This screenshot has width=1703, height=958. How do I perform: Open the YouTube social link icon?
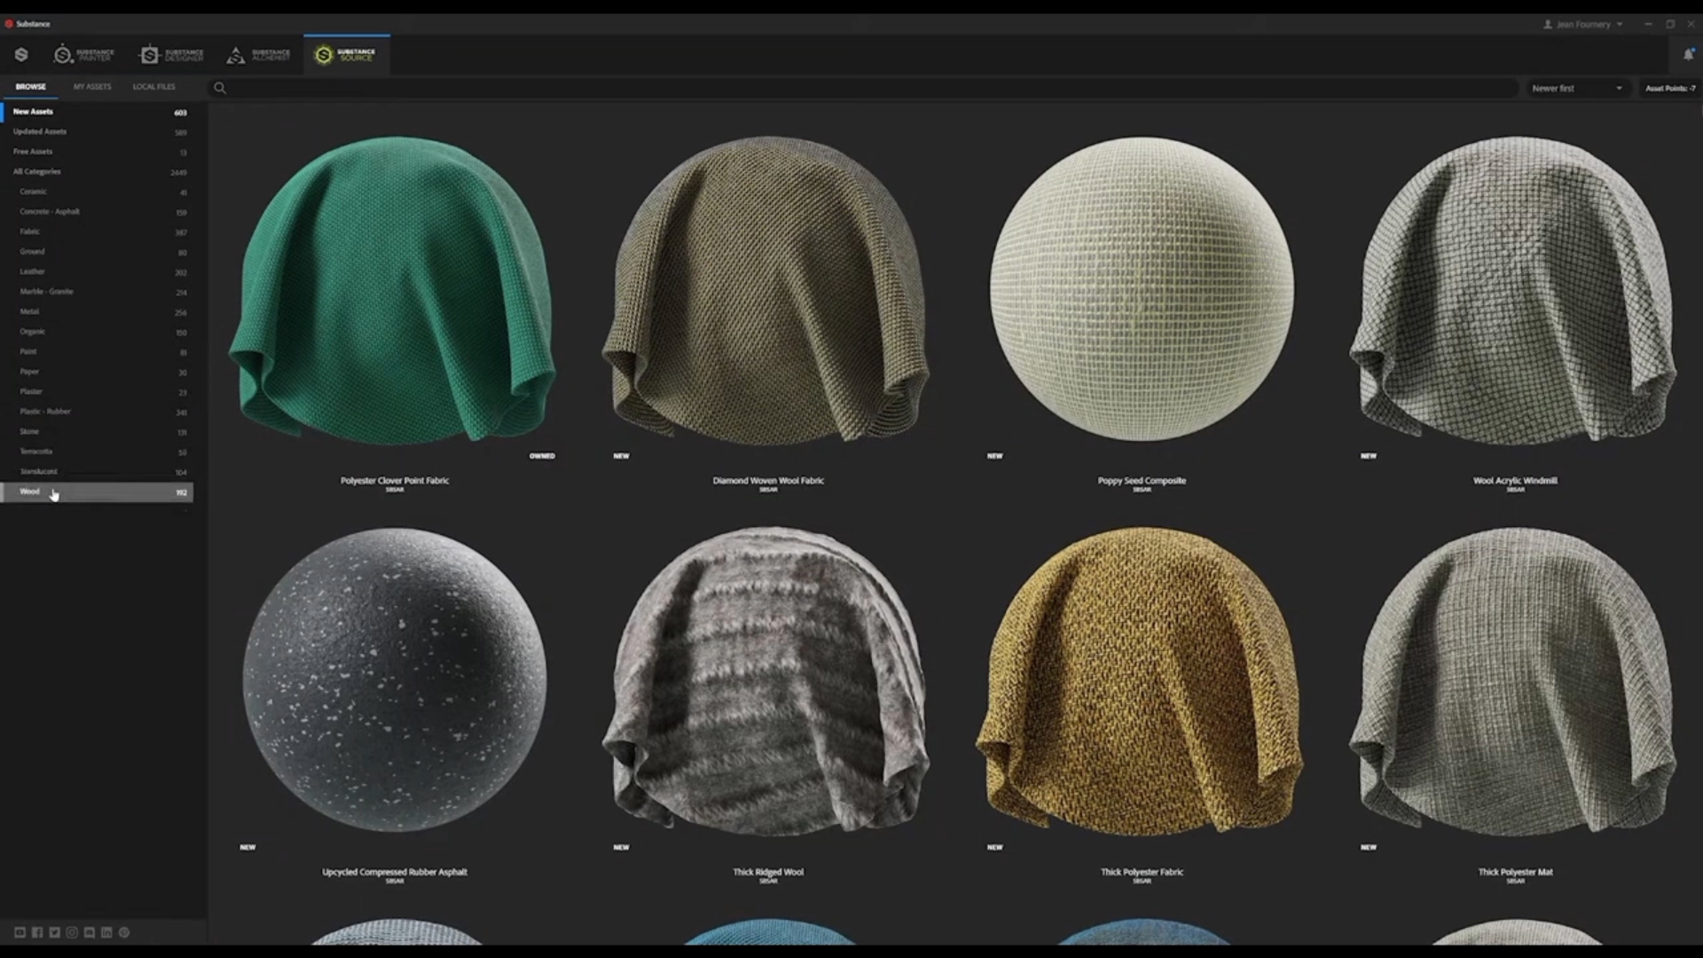pos(20,932)
